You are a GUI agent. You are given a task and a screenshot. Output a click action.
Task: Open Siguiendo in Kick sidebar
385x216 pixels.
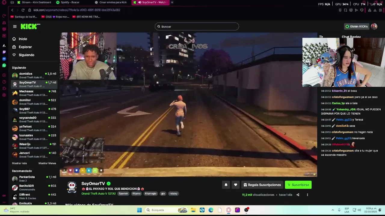[26, 55]
